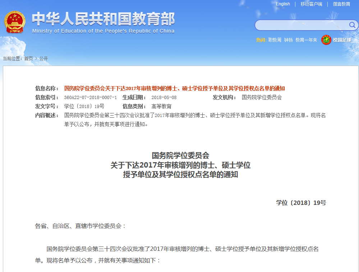Open the 微言教育 link
The image size is (359, 272).
(341, 4)
